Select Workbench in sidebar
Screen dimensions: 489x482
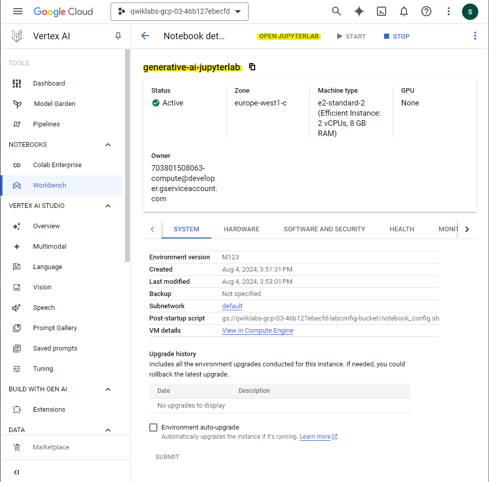coord(62,185)
